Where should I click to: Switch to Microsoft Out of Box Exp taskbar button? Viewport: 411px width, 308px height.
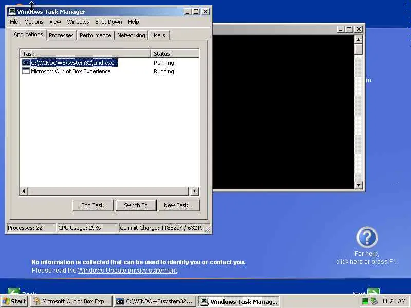pos(71,301)
